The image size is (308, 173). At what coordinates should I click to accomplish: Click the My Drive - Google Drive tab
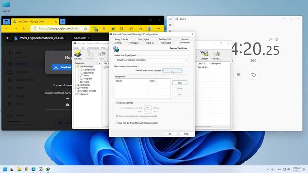(35, 21)
